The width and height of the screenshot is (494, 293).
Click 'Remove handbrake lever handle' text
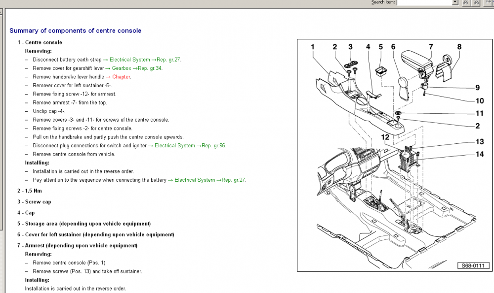68,77
